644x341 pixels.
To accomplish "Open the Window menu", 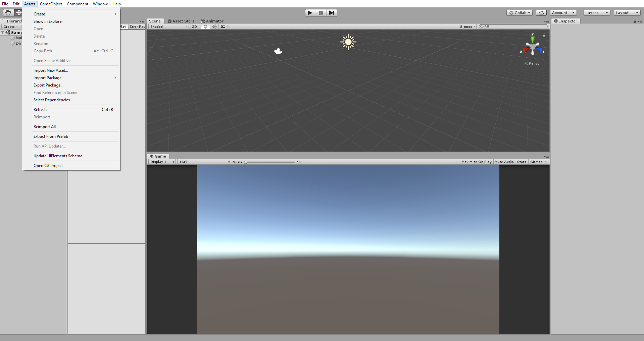I will 100,4.
